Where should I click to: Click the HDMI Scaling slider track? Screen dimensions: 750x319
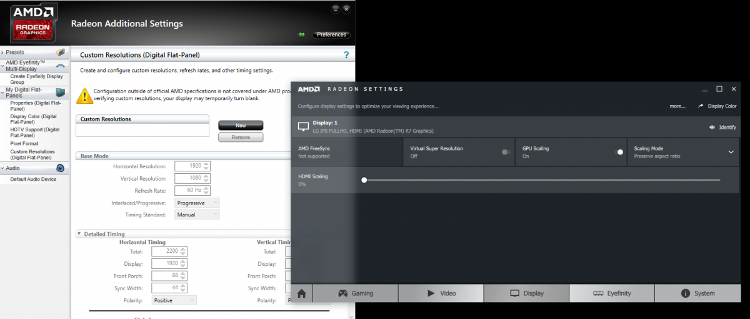click(541, 180)
